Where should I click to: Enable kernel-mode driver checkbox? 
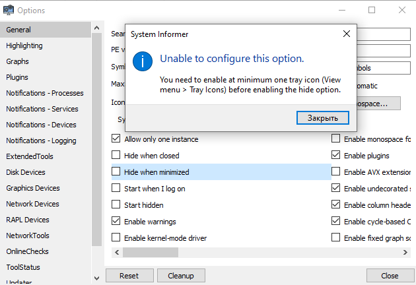pos(116,237)
